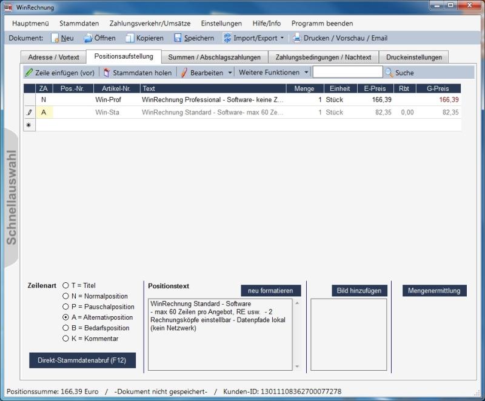Select the edit-pencil row marker for Win-Sta

pos(29,112)
